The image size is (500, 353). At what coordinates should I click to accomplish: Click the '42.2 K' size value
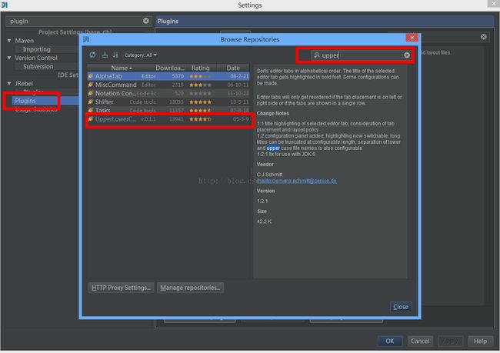(x=264, y=221)
